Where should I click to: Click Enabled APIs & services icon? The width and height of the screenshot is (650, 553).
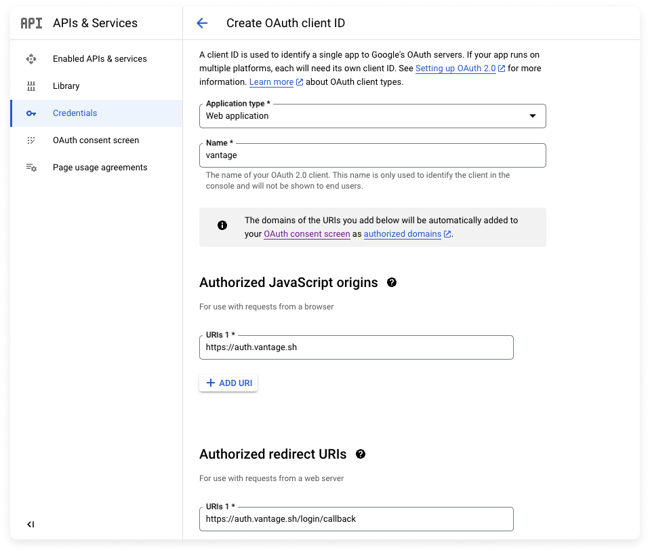click(31, 59)
